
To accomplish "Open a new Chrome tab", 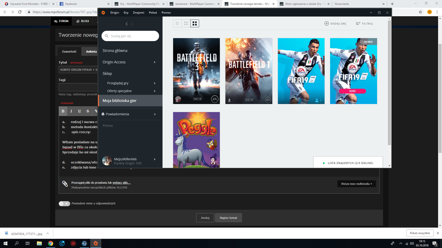I will (392, 4).
